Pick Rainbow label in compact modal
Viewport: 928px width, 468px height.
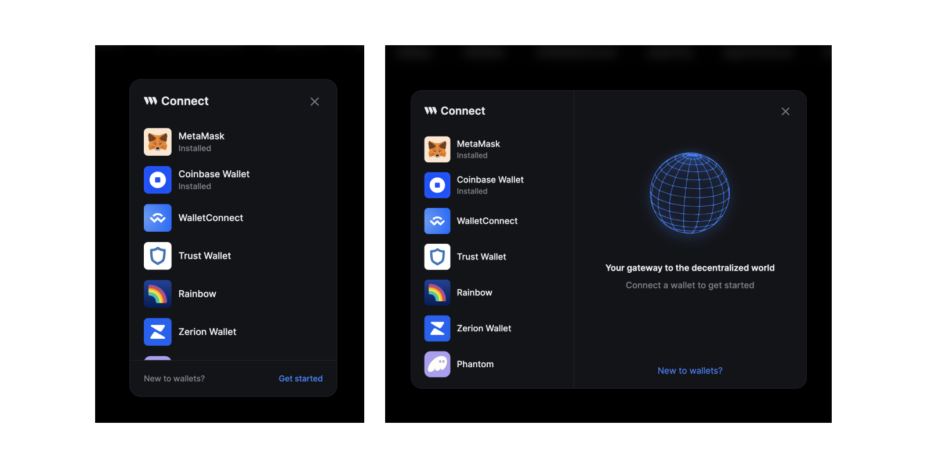[x=197, y=294]
